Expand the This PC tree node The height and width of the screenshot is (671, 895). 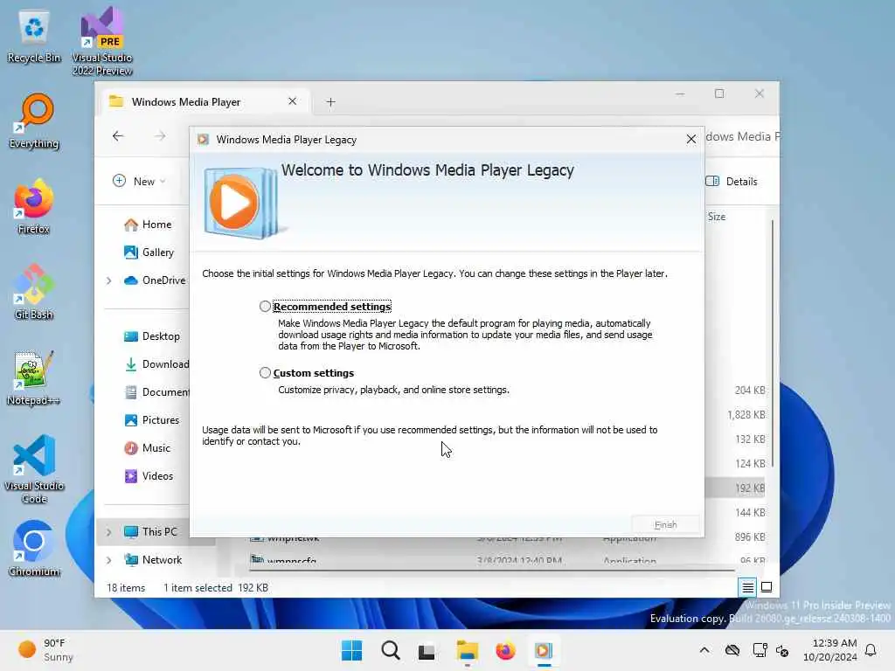tap(109, 532)
